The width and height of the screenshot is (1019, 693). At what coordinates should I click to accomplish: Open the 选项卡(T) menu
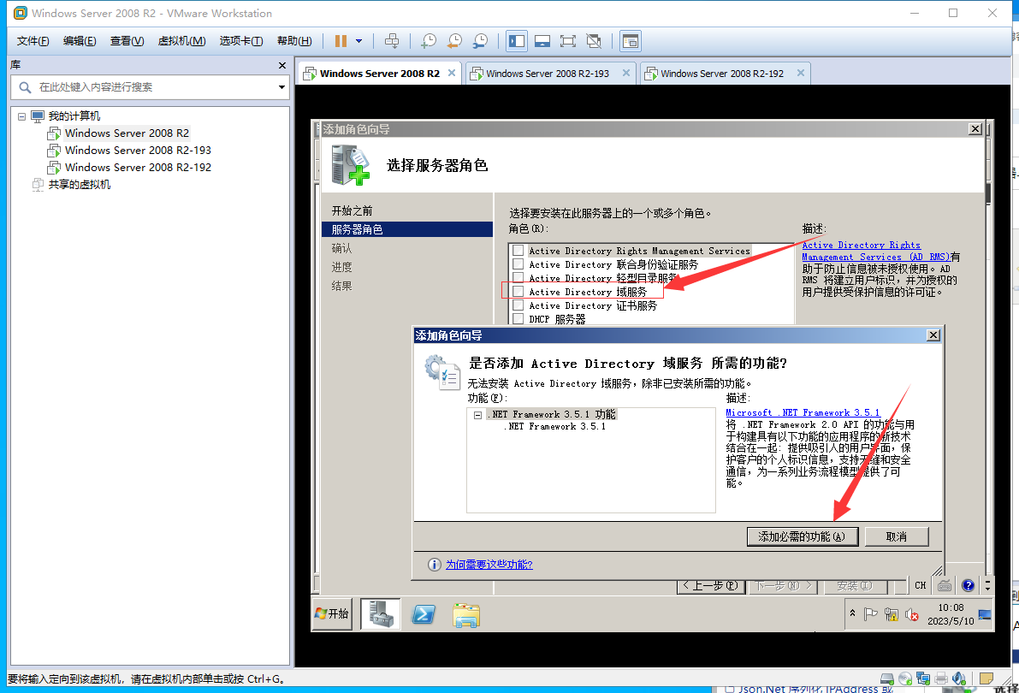click(x=241, y=41)
